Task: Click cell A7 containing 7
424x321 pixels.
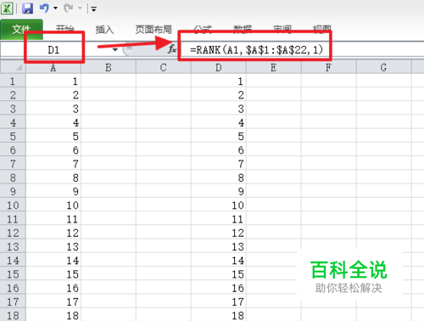Action: click(x=53, y=164)
